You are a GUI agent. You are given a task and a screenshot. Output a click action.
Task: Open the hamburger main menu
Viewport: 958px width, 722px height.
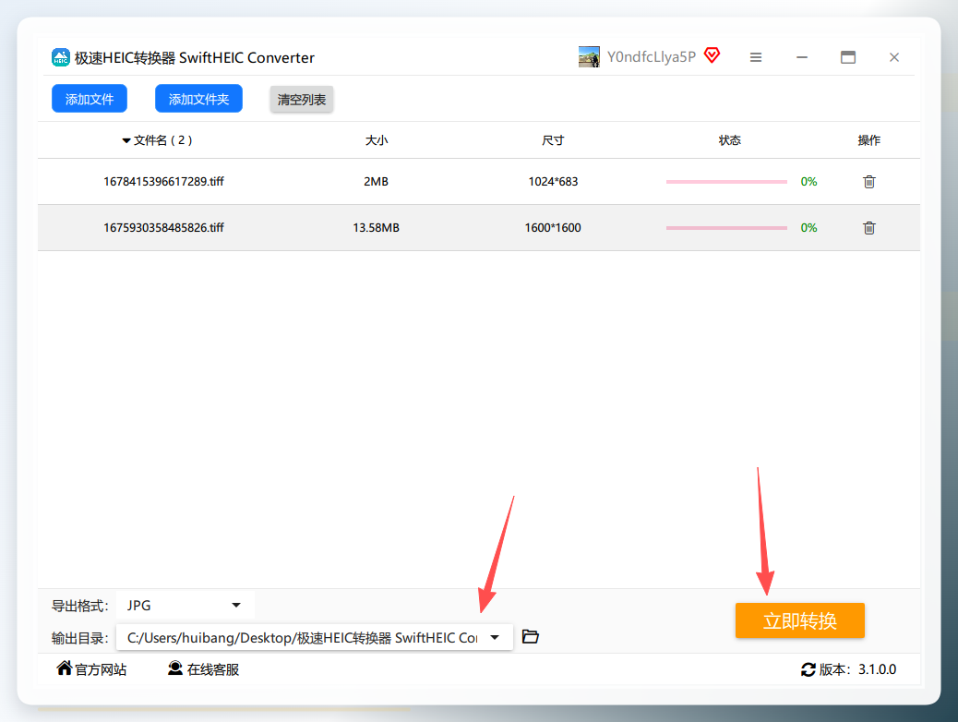click(x=756, y=57)
